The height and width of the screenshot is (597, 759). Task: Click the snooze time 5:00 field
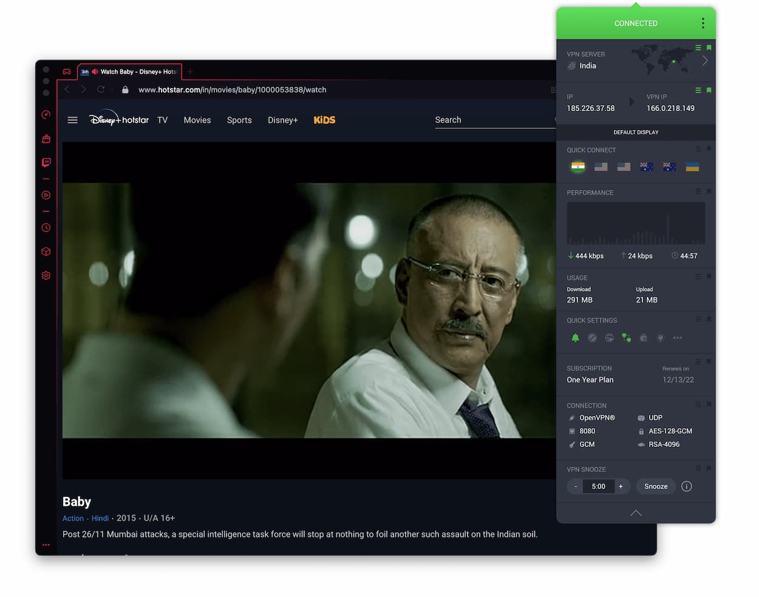599,486
